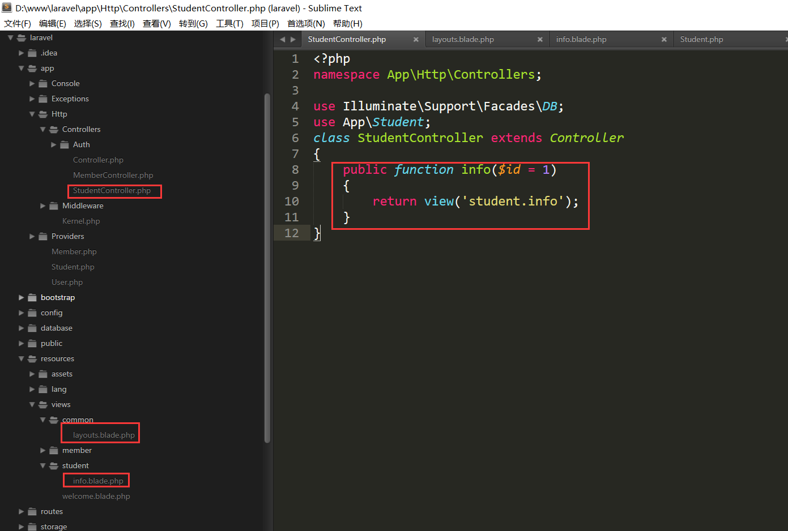The width and height of the screenshot is (788, 531).
Task: Click the public folder icon
Action: coord(32,343)
